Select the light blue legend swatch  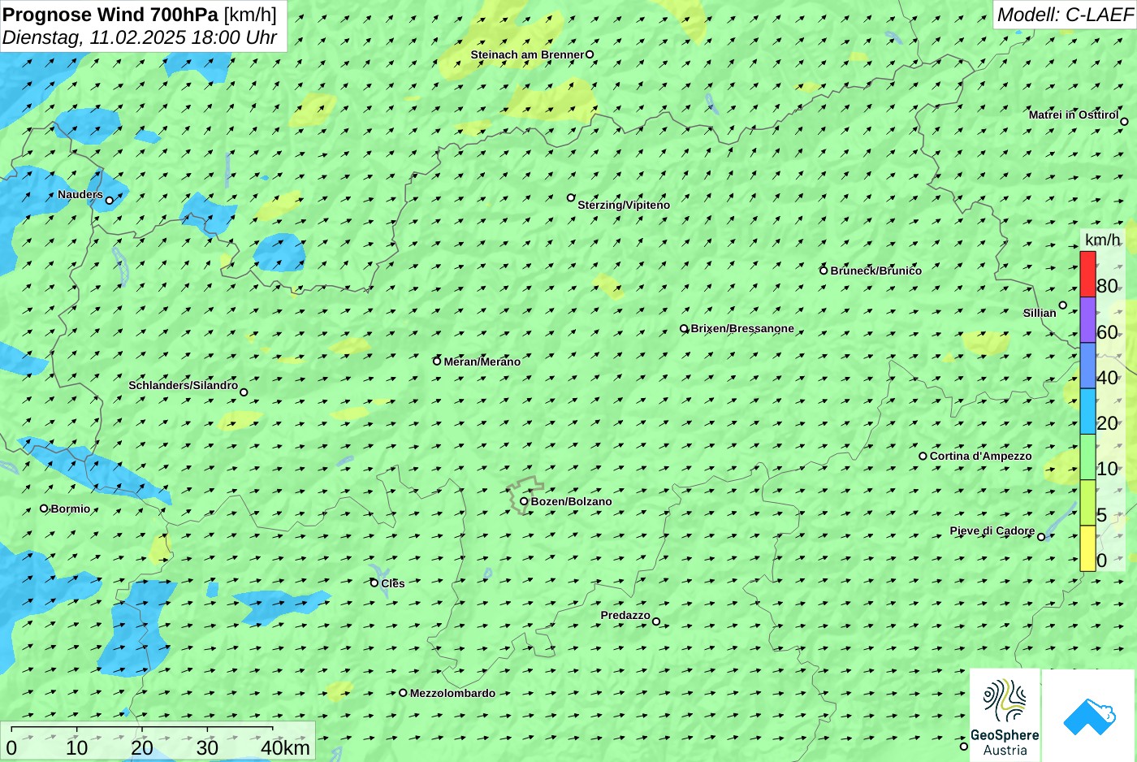[1087, 412]
